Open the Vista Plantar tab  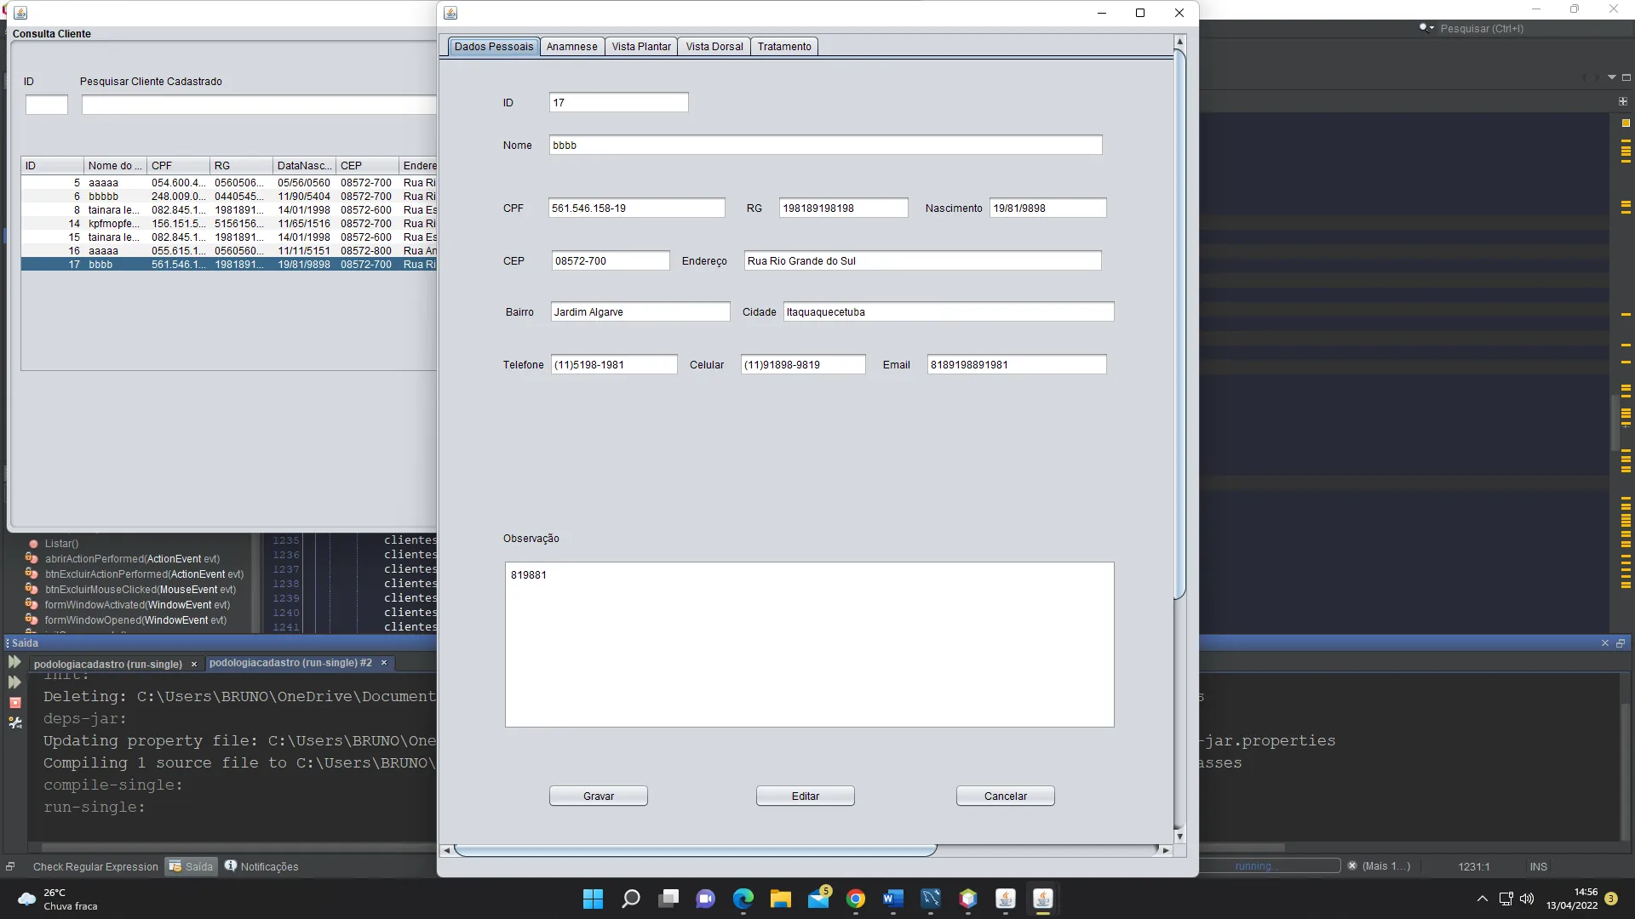click(641, 47)
